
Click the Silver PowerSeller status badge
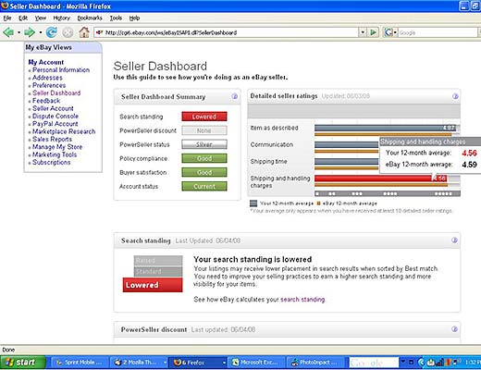pos(204,144)
